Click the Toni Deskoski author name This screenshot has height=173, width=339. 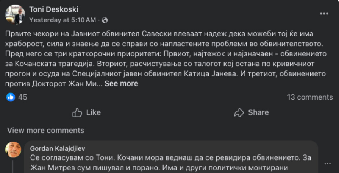(54, 9)
